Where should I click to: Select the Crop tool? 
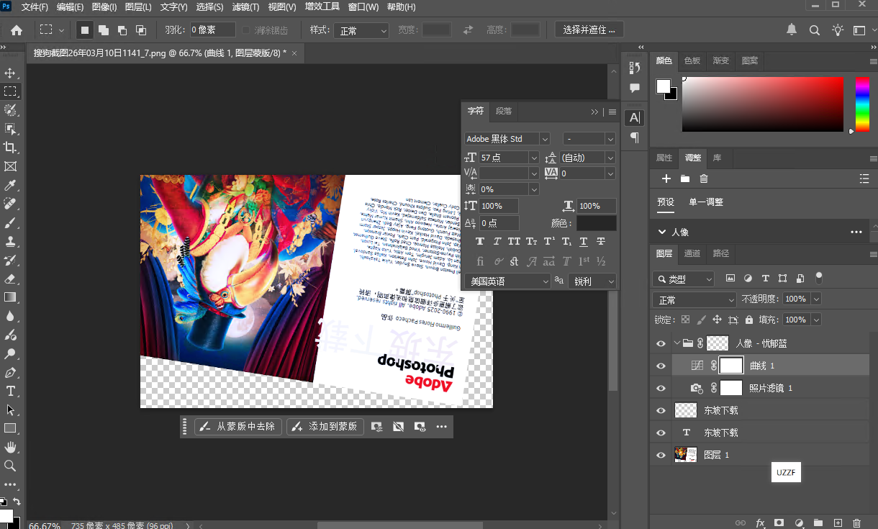(x=10, y=148)
